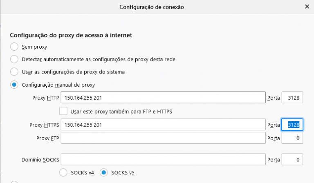Click the Domínio SOCKS host field
Image resolution: width=314 pixels, height=183 pixels.
(x=163, y=159)
